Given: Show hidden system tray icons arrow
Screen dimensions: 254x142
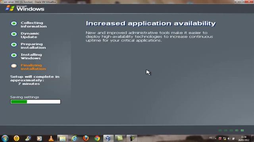Looking at the screenshot, I should (x=216, y=138).
